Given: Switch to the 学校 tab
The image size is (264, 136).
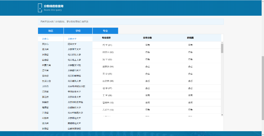Looking at the screenshot, I should point(78,31).
